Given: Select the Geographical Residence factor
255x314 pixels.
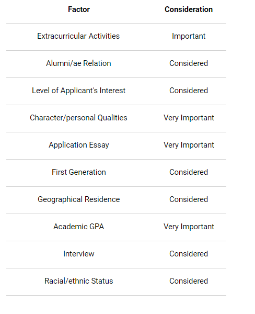Looking at the screenshot, I should 79,199.
